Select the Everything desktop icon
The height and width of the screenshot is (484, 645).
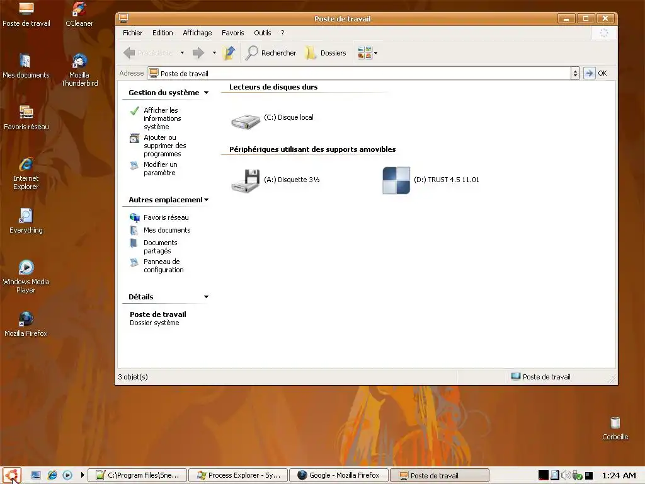pyautogui.click(x=26, y=221)
